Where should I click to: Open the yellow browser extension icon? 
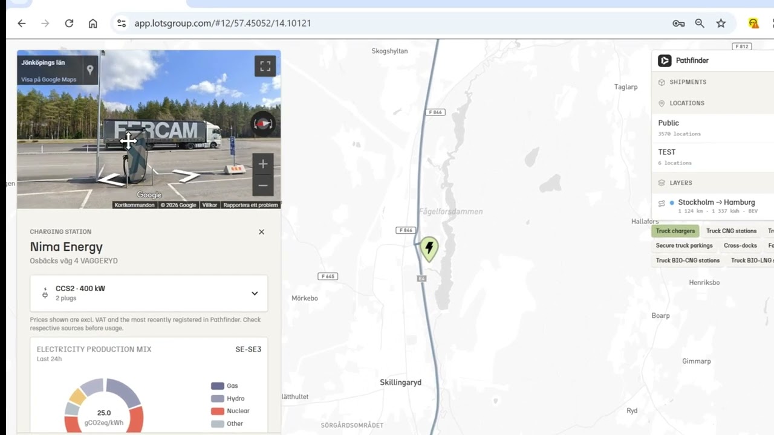click(753, 24)
